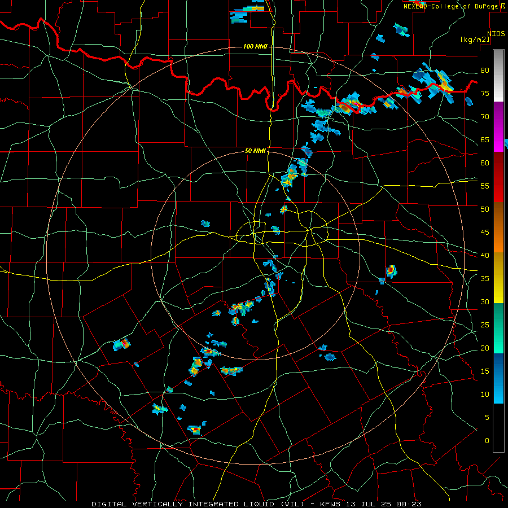This screenshot has width=508, height=508.
Task: Pick the black bottom segment of color bar
Action: click(x=498, y=428)
